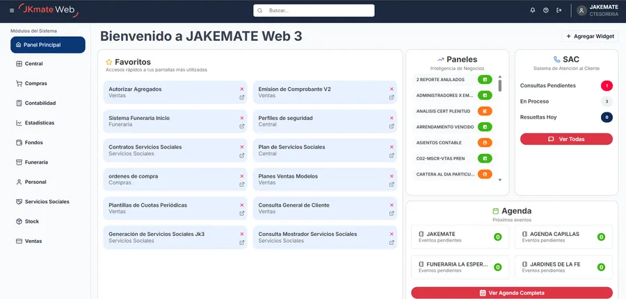Click Ver Agenda Completa button

pyautogui.click(x=512, y=293)
